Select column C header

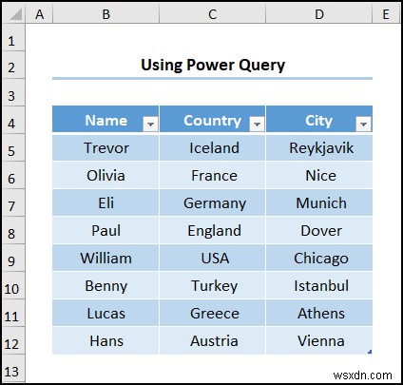click(213, 14)
